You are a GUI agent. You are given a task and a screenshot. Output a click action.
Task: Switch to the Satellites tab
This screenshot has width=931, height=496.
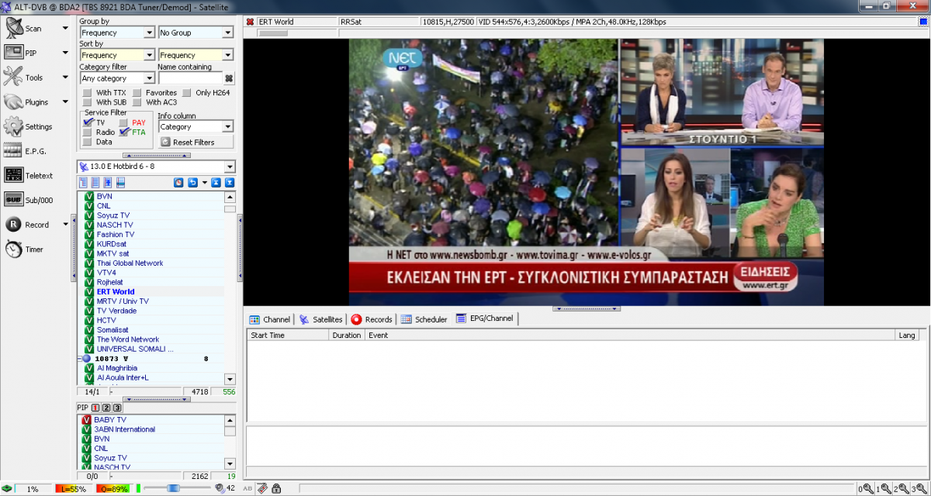coord(321,319)
